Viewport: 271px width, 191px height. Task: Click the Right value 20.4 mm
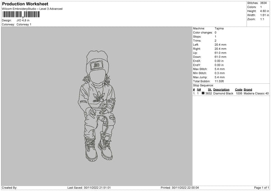pos(220,49)
